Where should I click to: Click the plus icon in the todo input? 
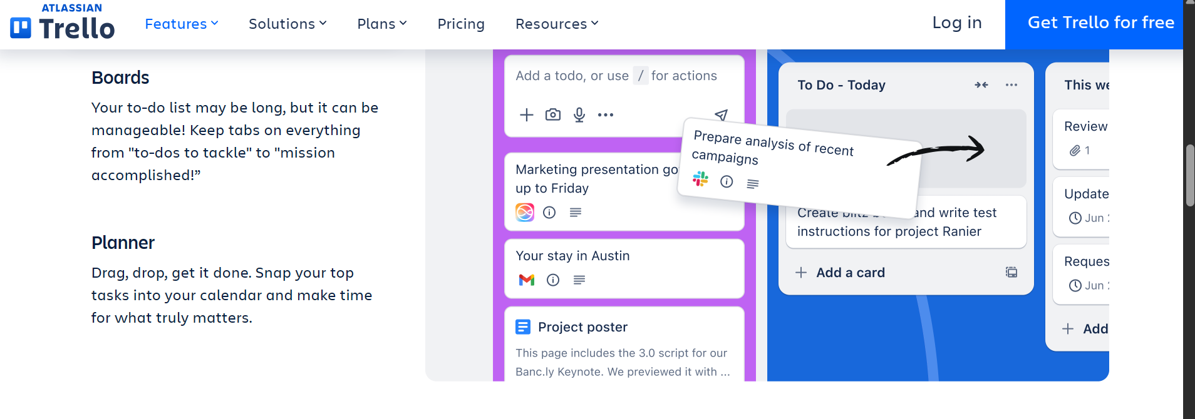tap(526, 115)
